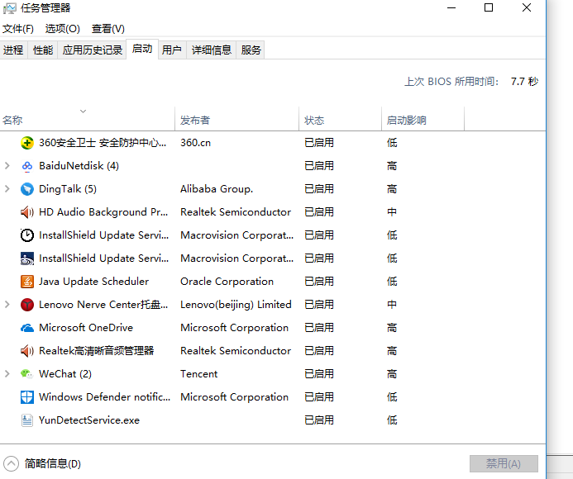
Task: Click 已启用 status in the OneDrive row
Action: click(x=319, y=328)
